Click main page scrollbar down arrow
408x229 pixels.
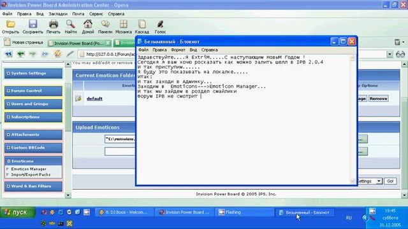coord(404,195)
